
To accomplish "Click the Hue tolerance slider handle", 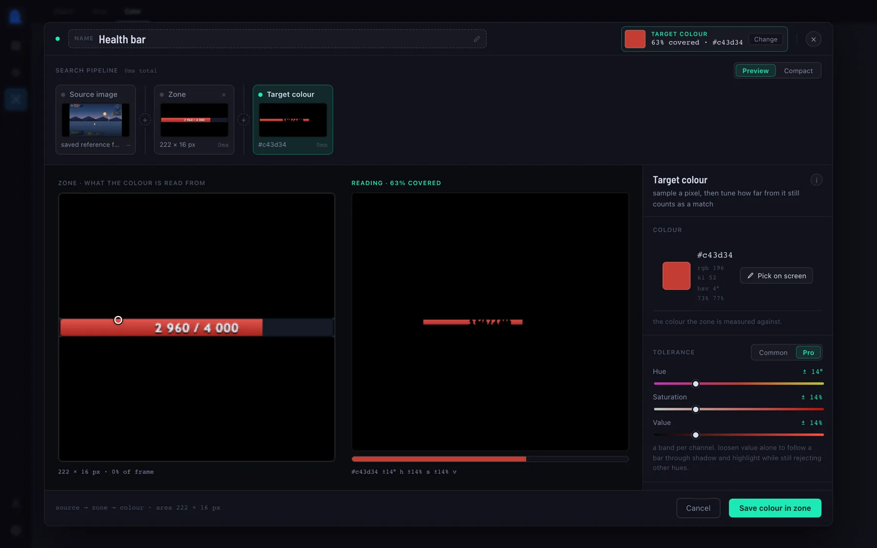I will pos(696,384).
